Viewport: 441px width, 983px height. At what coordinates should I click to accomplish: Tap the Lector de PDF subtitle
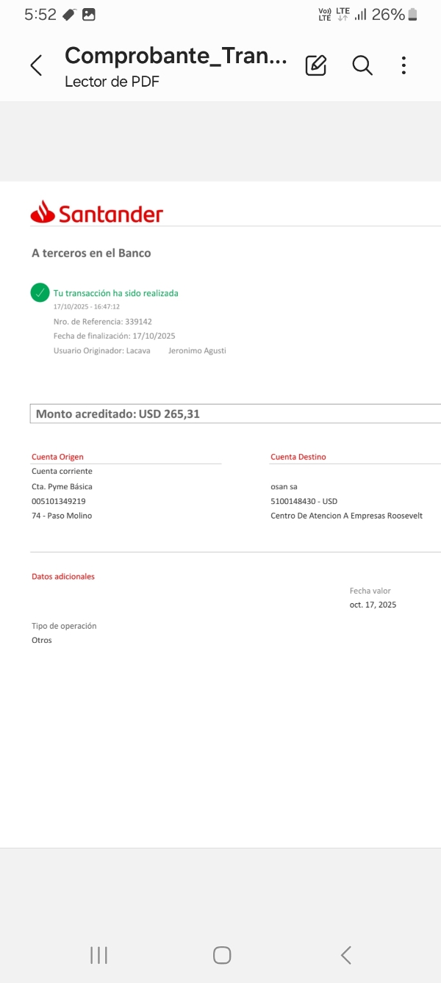[x=112, y=82]
